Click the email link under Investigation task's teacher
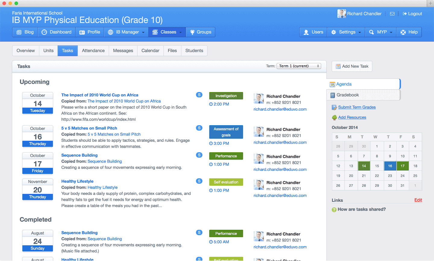This screenshot has width=434, height=261. 280,109
